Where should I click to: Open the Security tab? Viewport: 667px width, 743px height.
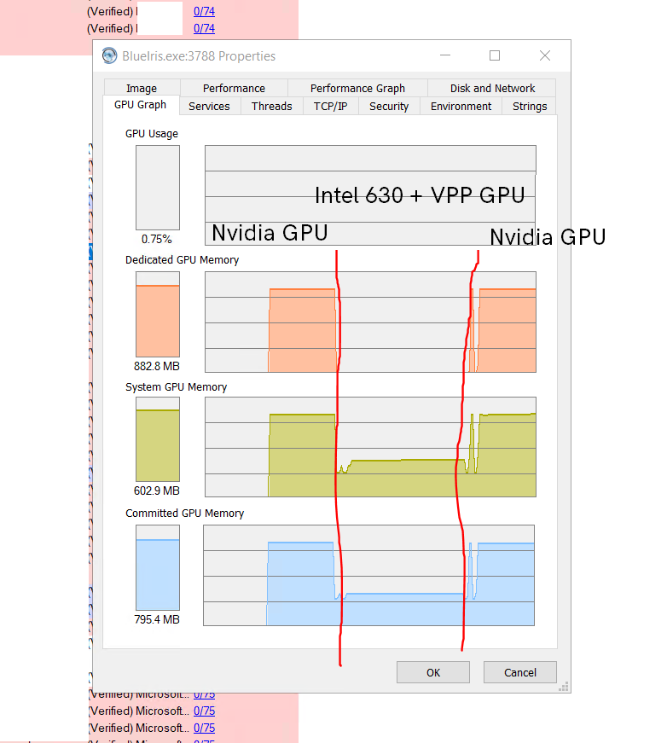tap(389, 106)
